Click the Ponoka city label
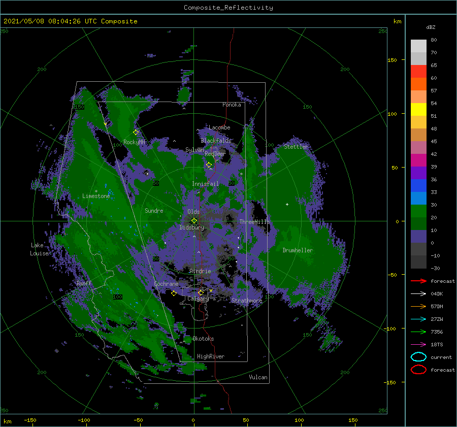Viewport: 457px width, 427px height. 232,105
